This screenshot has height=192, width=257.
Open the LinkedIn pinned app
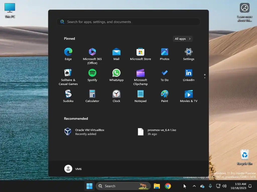click(x=189, y=75)
